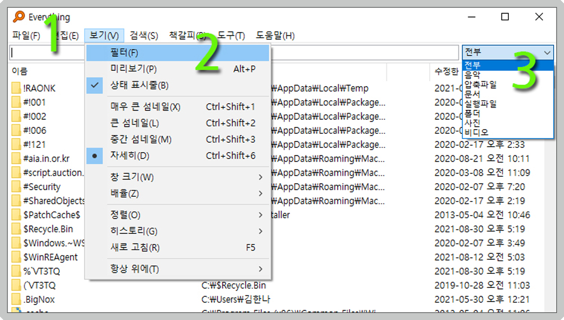Click the folder icon beside #SharedObjects

pos(16,201)
